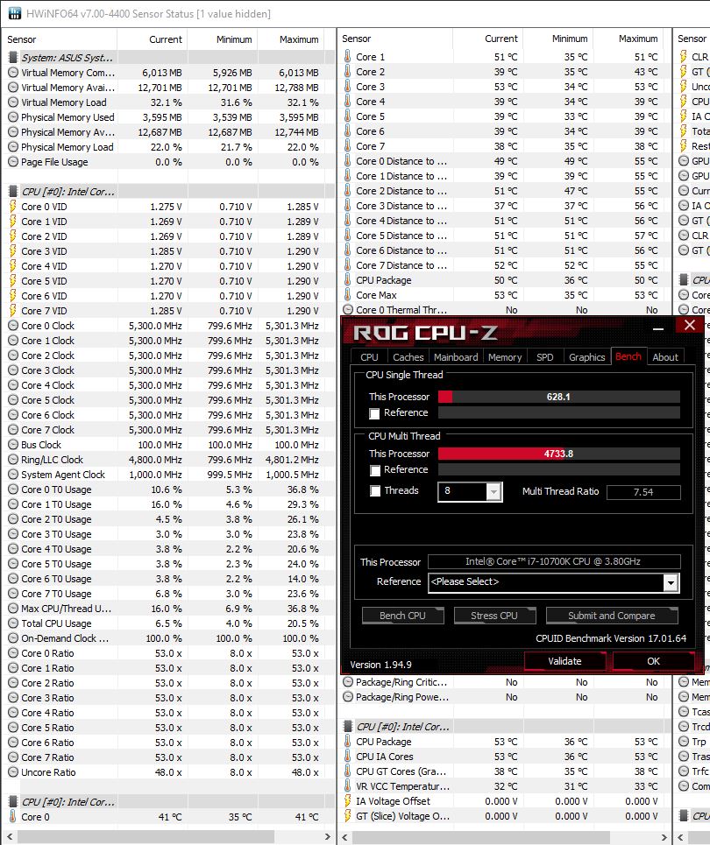Select the Physical Memory Load row
The image size is (710, 845).
(168, 147)
